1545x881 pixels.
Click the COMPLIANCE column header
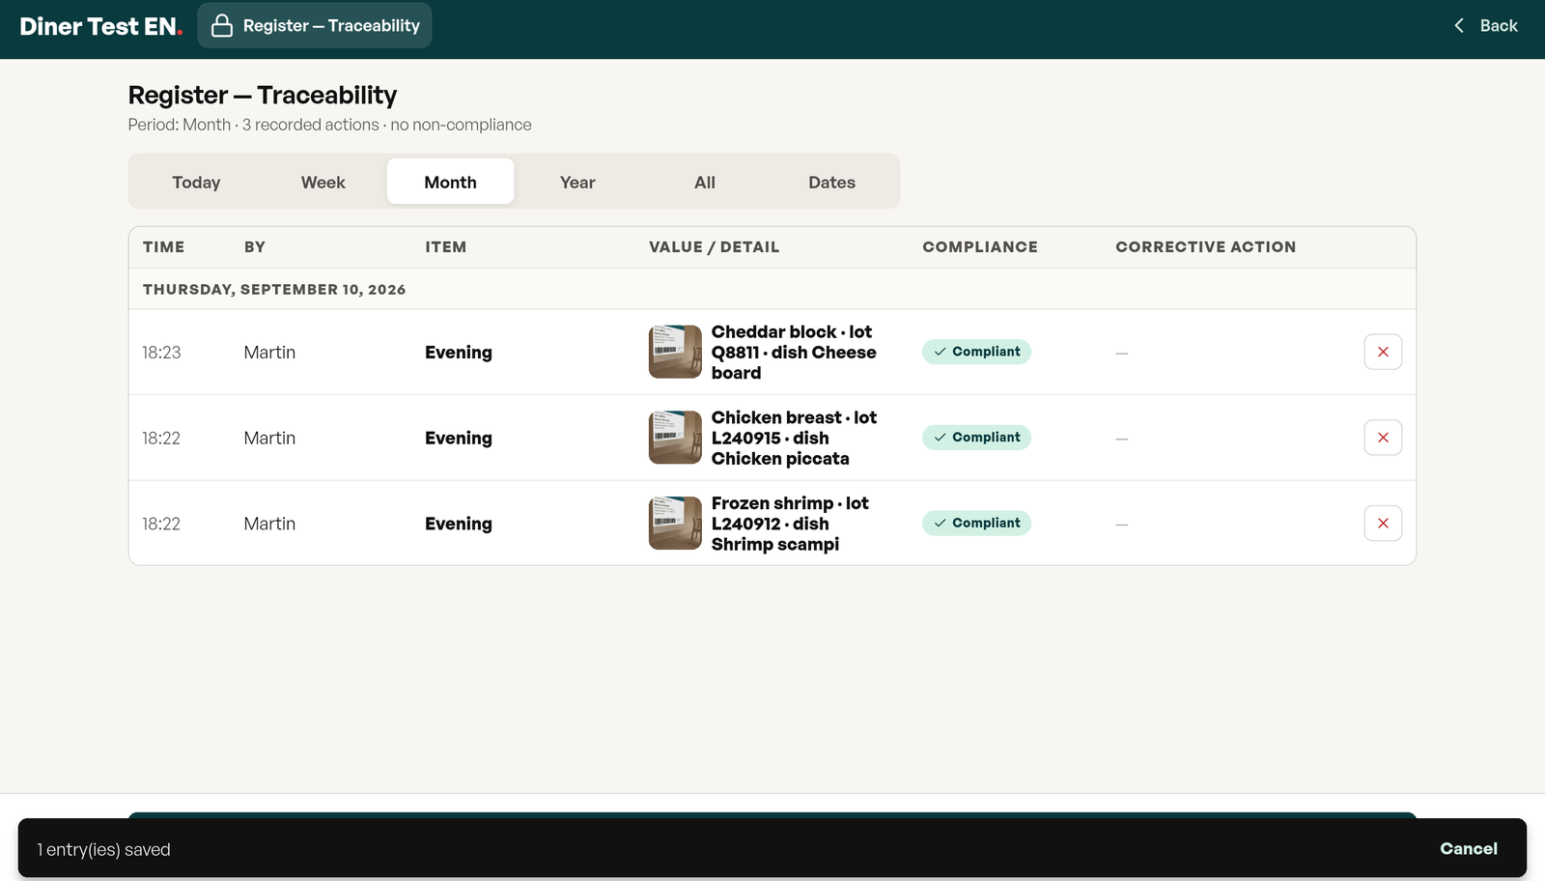pyautogui.click(x=980, y=247)
